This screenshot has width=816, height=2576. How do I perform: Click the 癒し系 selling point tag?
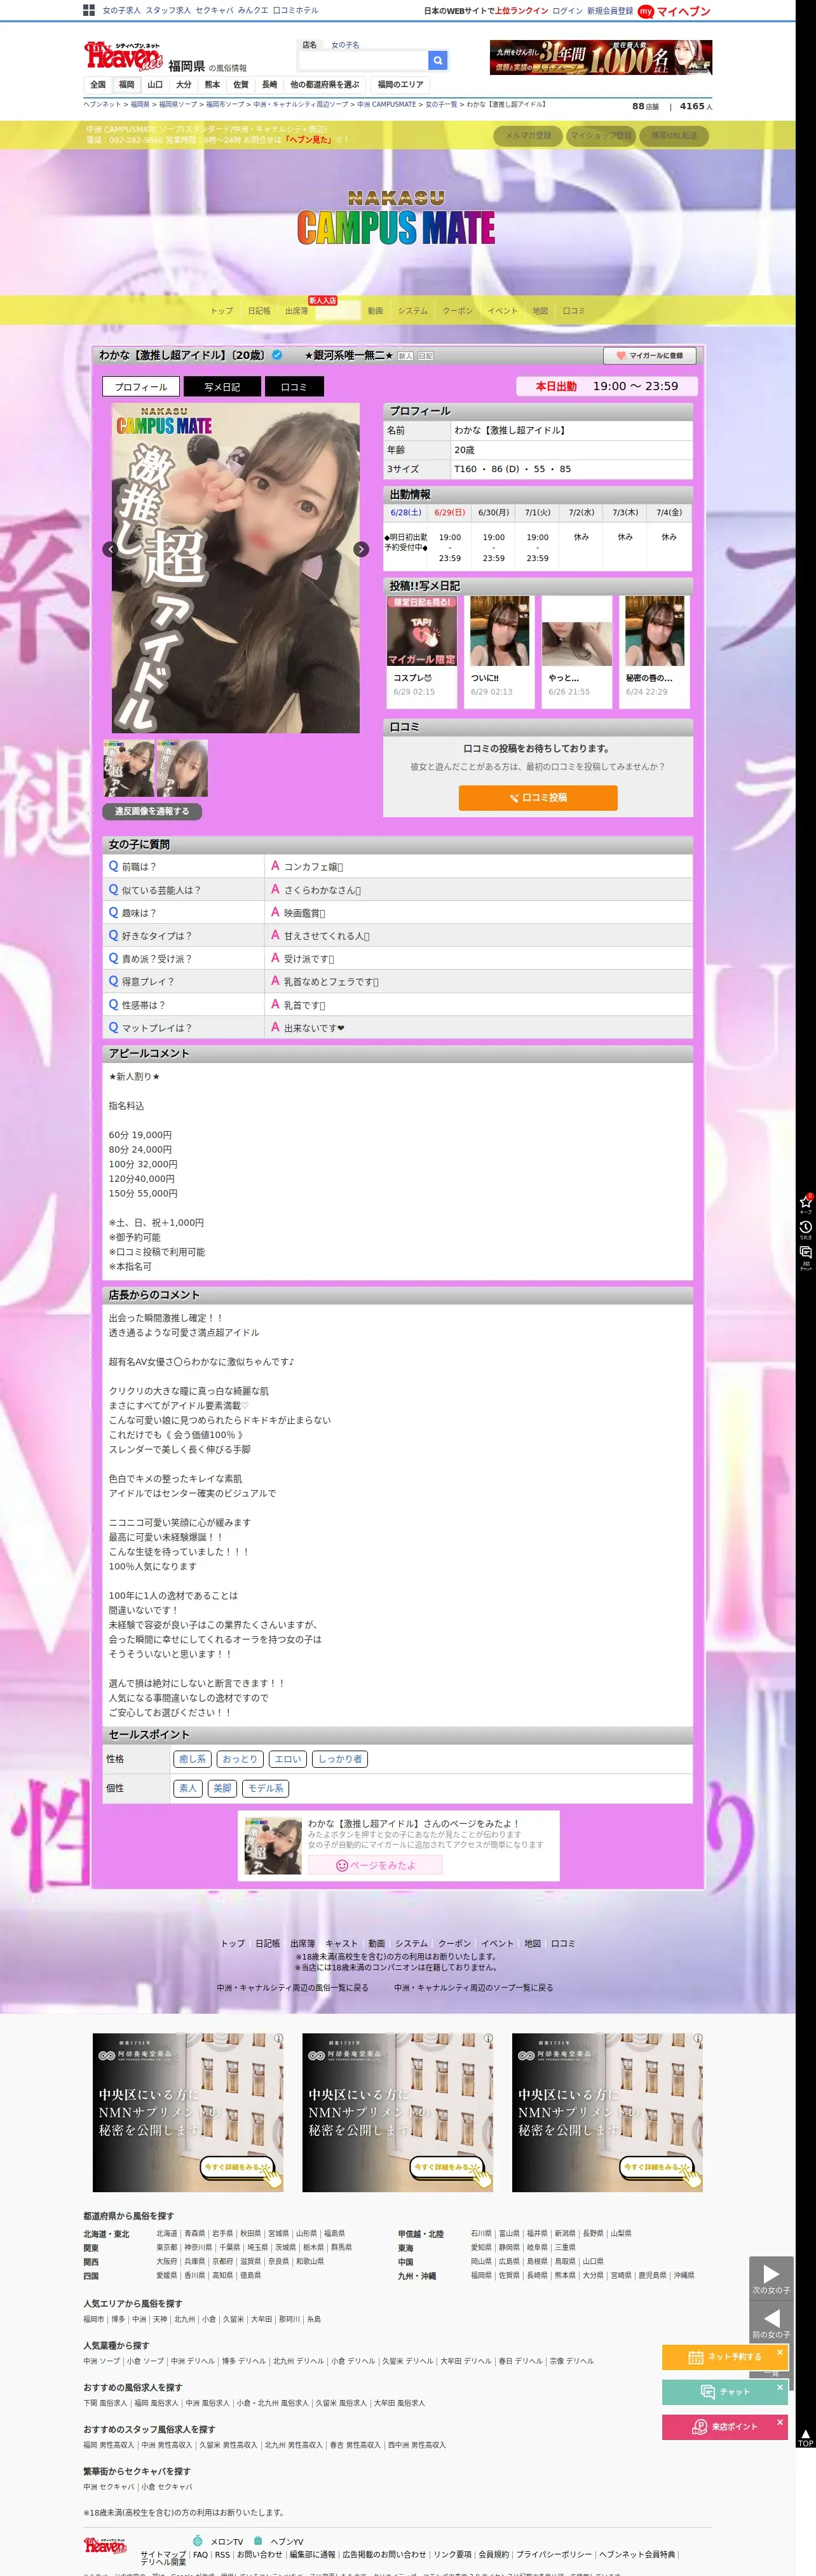click(192, 1759)
